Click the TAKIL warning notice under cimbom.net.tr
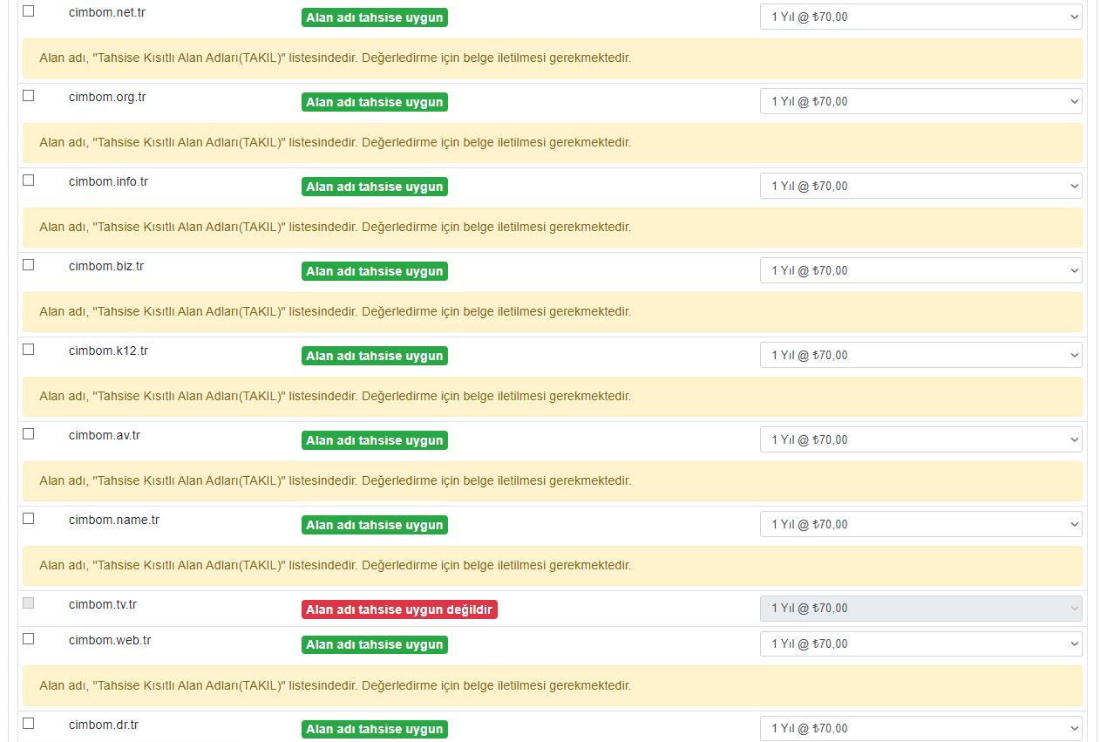 point(553,58)
